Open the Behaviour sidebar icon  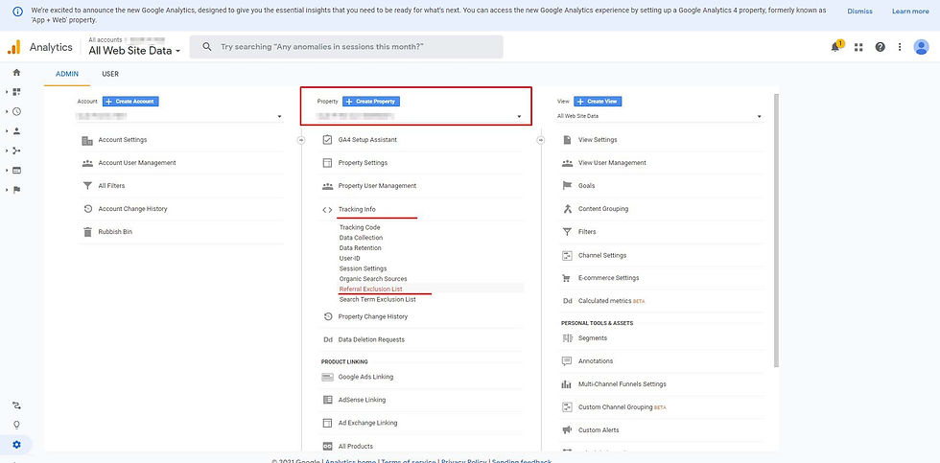(17, 170)
